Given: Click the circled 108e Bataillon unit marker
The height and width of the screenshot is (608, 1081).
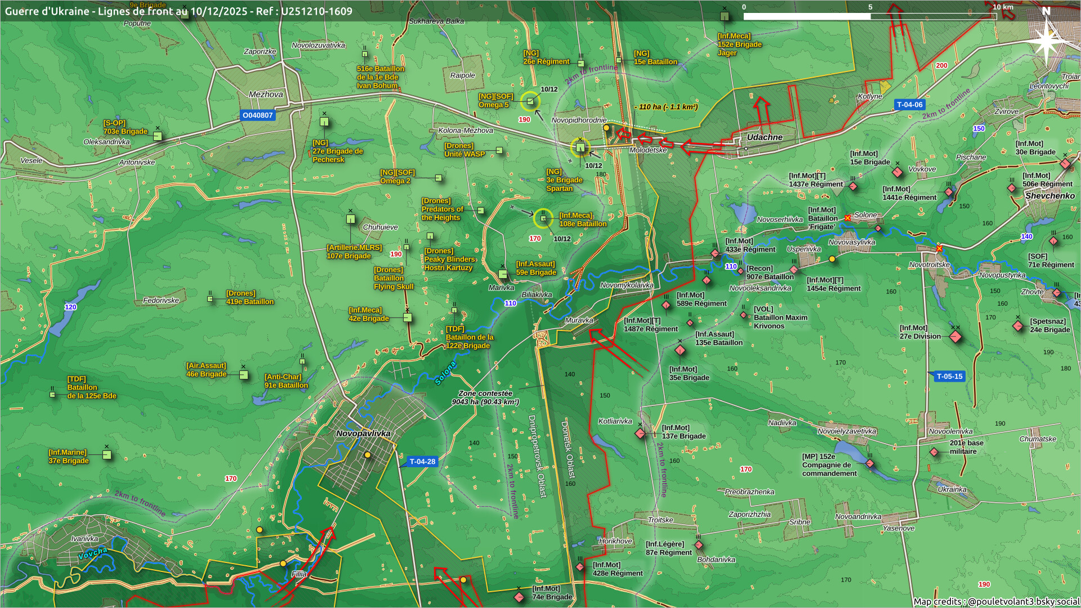Looking at the screenshot, I should tap(543, 218).
